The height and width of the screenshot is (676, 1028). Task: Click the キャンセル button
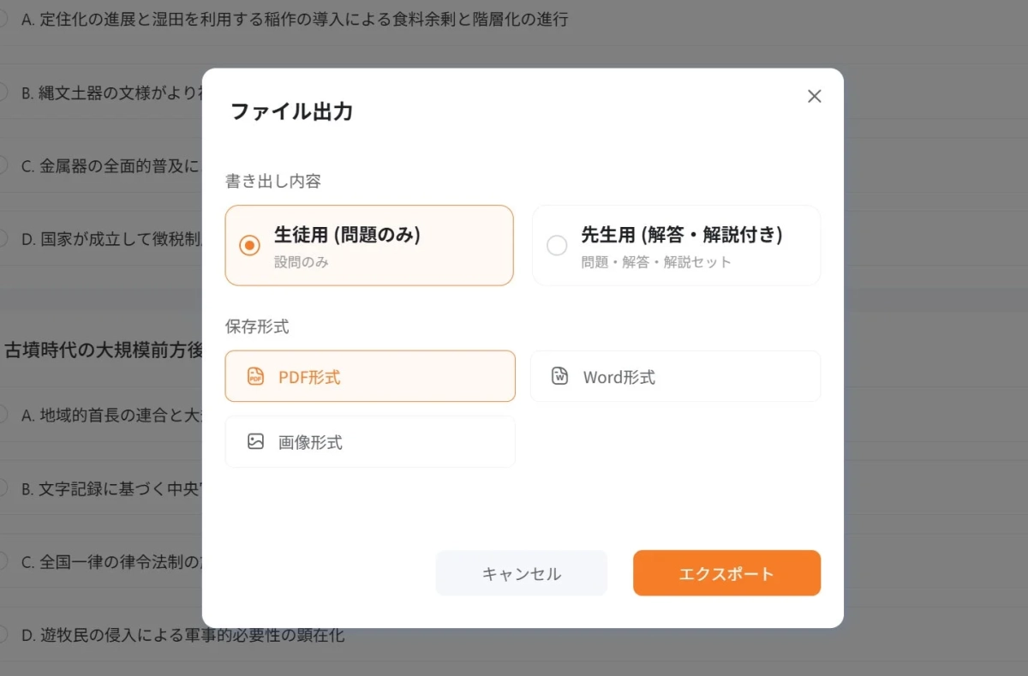[x=521, y=572]
